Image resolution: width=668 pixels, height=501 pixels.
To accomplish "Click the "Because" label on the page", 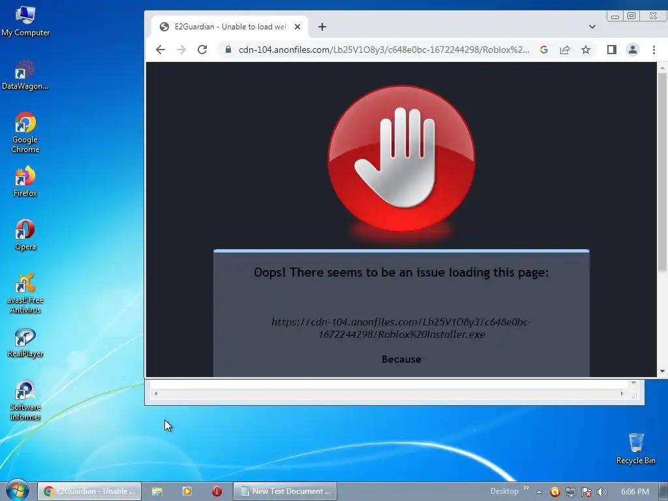I will point(401,359).
